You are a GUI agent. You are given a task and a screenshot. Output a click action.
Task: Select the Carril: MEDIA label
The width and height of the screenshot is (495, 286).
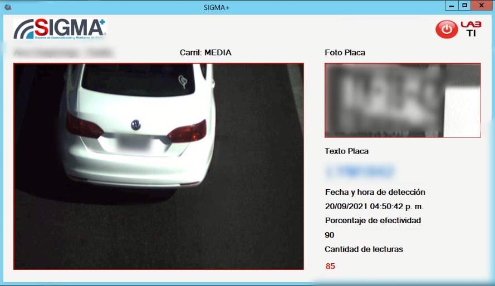coord(205,53)
